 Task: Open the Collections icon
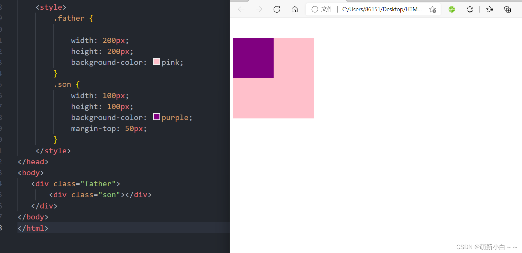click(507, 9)
